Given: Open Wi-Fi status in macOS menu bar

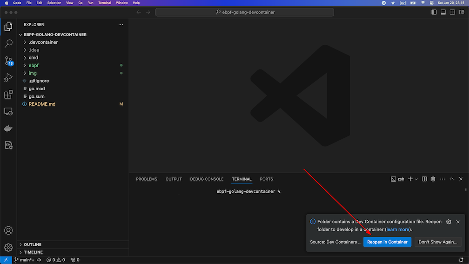Looking at the screenshot, I should pyautogui.click(x=422, y=3).
